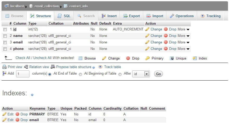The height and width of the screenshot is (125, 229).
Task: Click the Print view printer icon
Action: pos(4,67)
